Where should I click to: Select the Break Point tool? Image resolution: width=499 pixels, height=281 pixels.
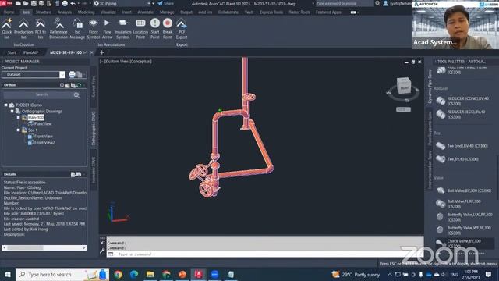[x=168, y=28]
